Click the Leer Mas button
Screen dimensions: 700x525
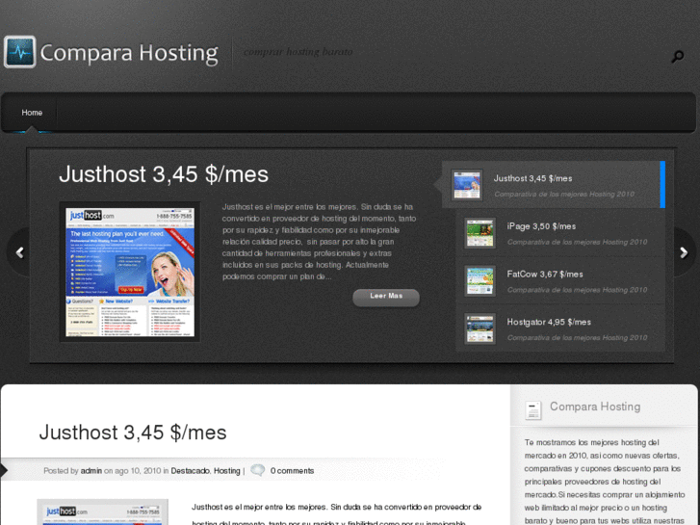click(x=386, y=297)
